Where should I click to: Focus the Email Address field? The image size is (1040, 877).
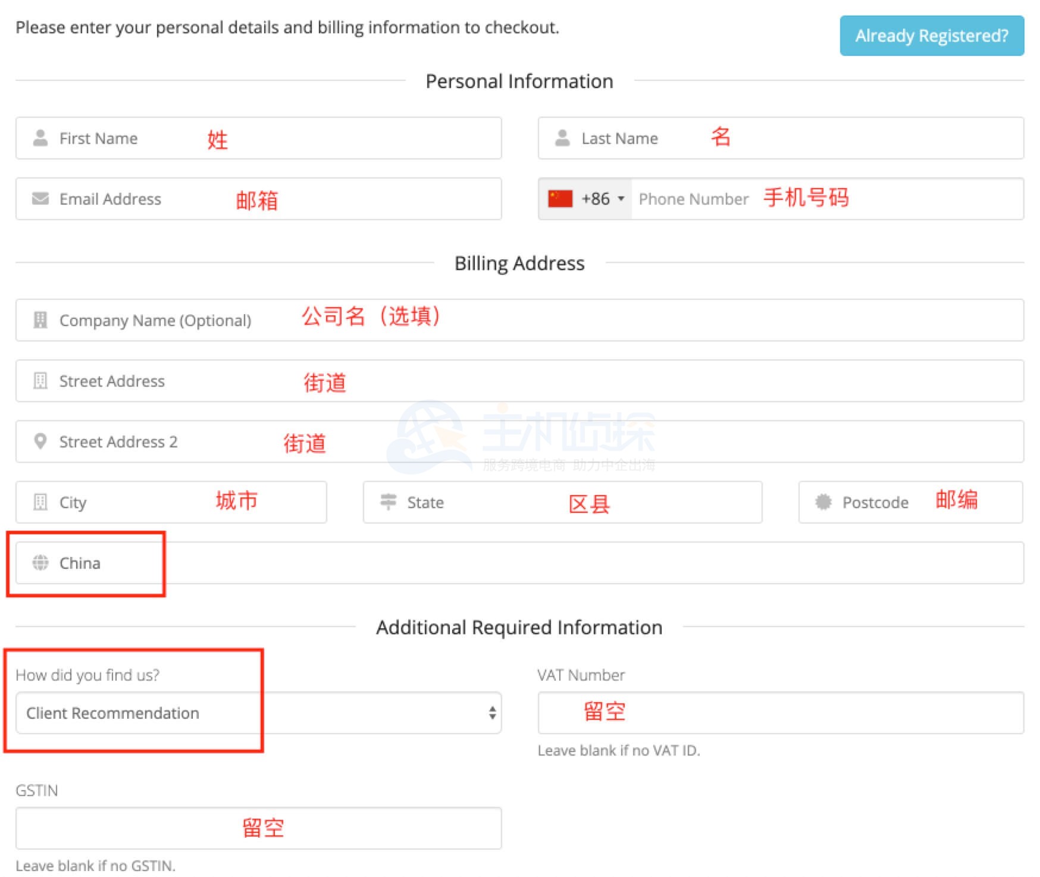[259, 199]
